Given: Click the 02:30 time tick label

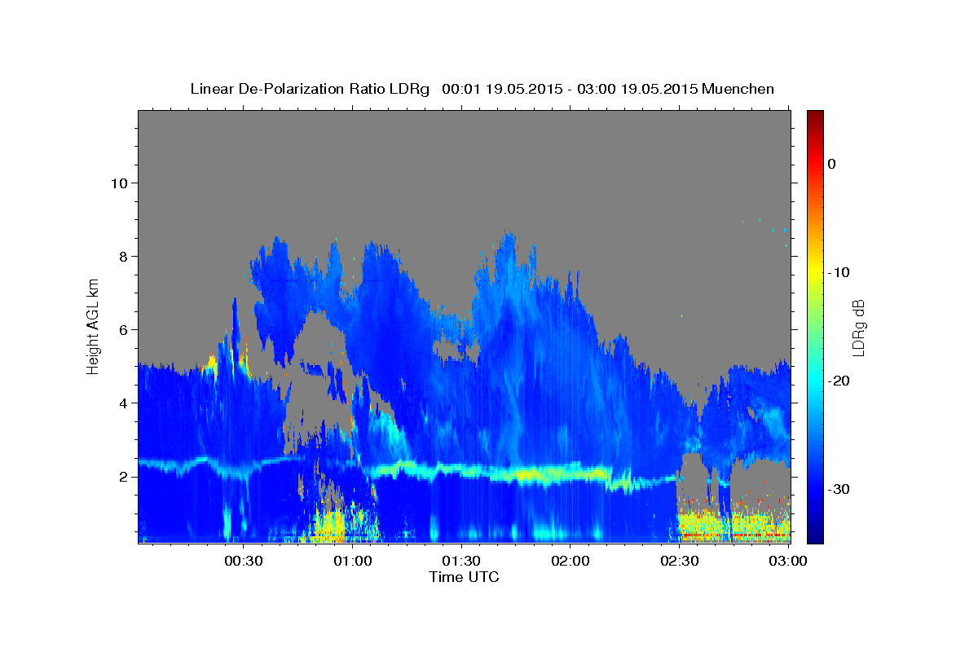Looking at the screenshot, I should [680, 562].
